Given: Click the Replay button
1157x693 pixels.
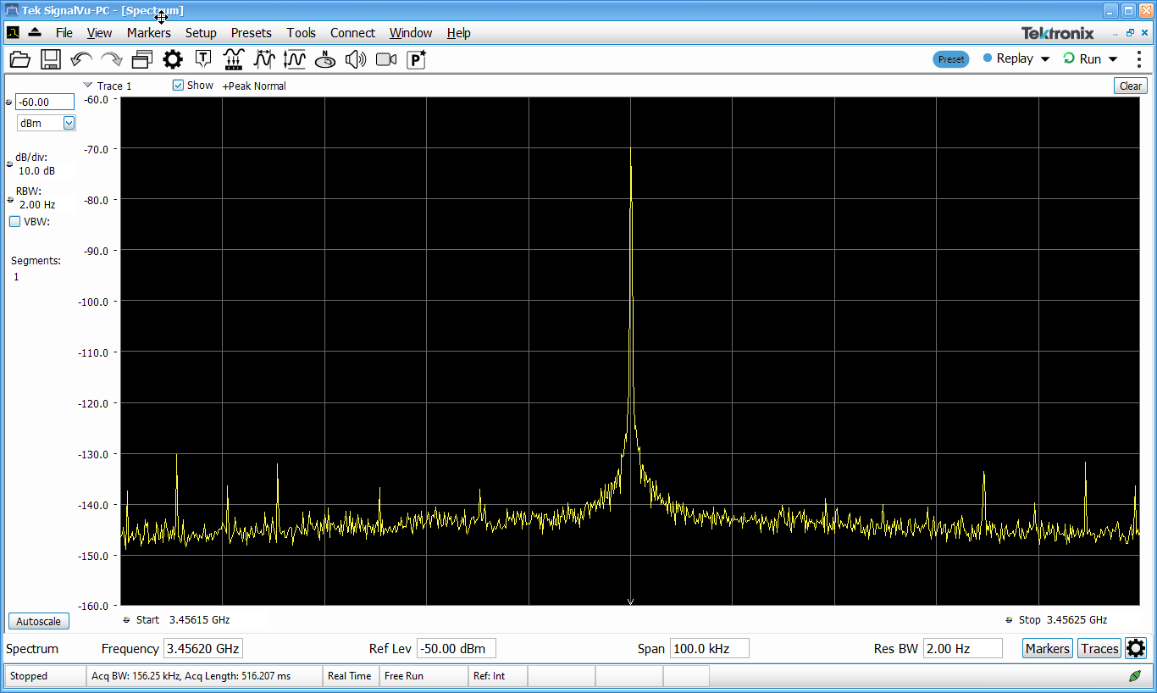Looking at the screenshot, I should tap(1008, 58).
